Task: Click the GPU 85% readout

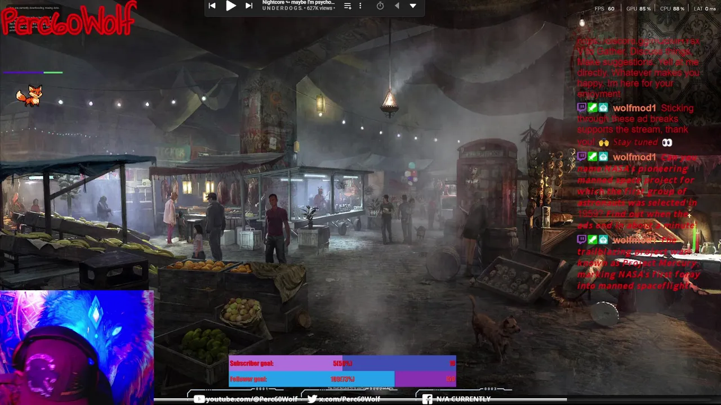Action: pos(638,9)
